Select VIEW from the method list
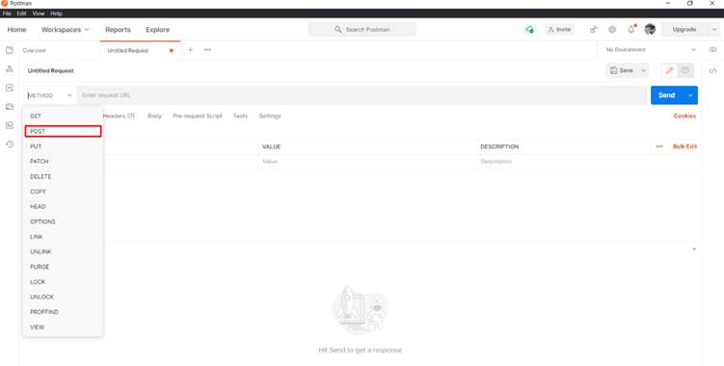This screenshot has width=724, height=366. (63, 327)
